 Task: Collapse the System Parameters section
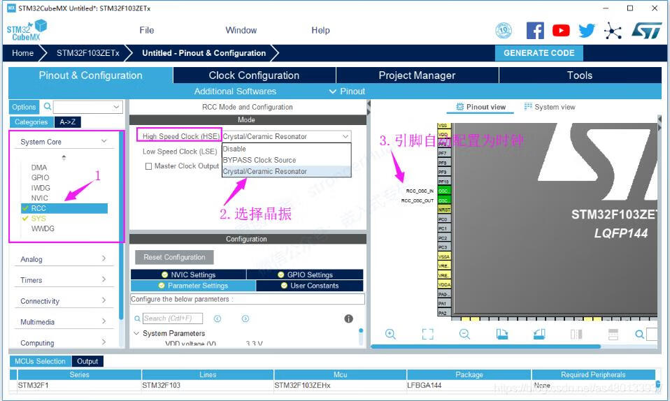pyautogui.click(x=137, y=333)
